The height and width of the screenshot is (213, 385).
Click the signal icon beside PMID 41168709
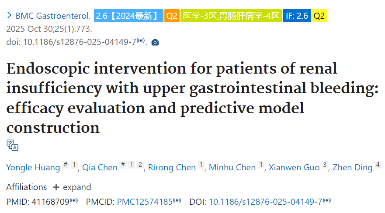point(74,201)
